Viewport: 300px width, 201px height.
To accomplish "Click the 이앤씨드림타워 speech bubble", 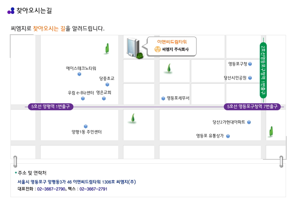I will pyautogui.click(x=172, y=46).
